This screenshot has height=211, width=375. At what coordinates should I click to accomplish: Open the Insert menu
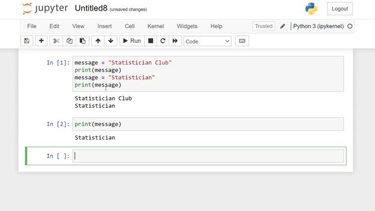point(104,26)
